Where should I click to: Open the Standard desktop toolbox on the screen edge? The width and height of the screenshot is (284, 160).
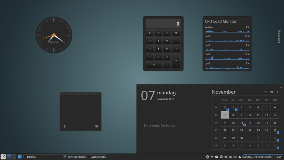pyautogui.click(x=279, y=36)
